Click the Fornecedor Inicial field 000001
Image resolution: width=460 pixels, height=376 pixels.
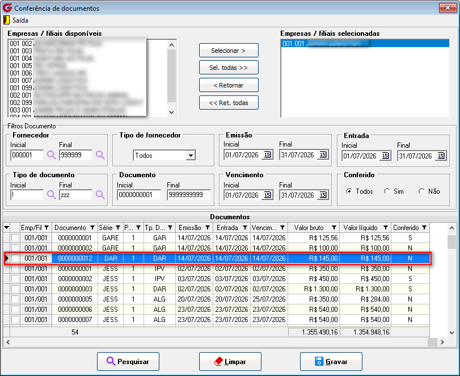tap(27, 155)
